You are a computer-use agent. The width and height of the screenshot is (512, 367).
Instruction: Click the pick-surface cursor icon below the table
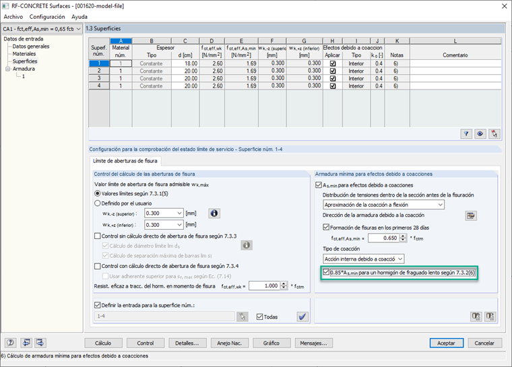494,134
